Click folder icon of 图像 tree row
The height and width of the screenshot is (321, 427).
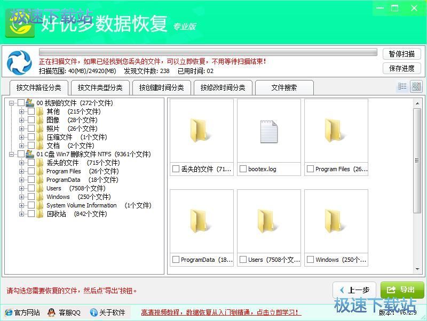tap(39, 120)
